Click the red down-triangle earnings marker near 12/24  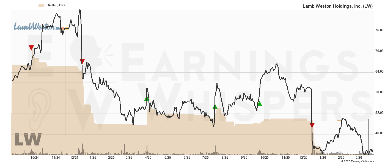(82, 61)
